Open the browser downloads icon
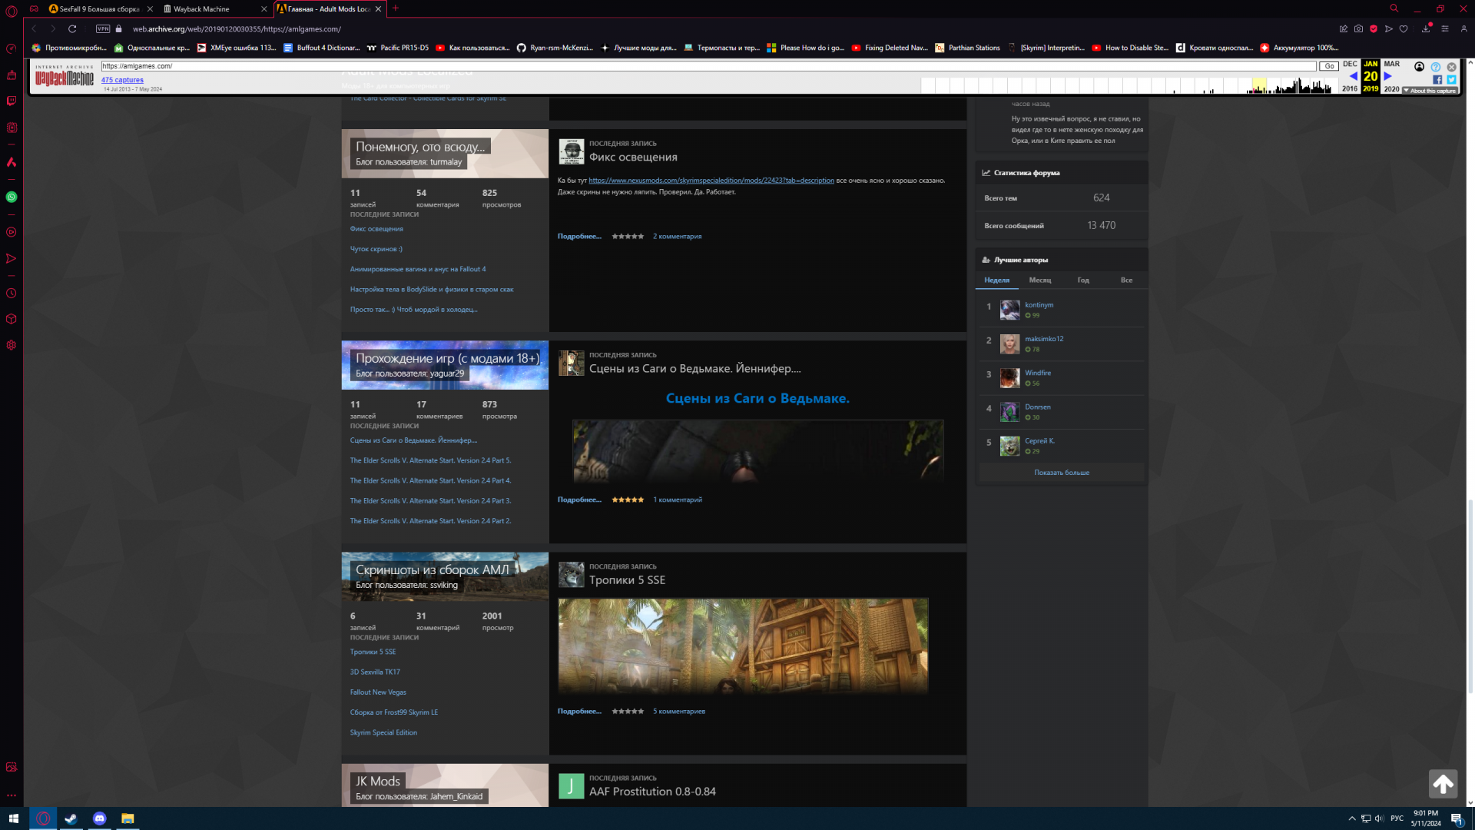 (x=1426, y=28)
